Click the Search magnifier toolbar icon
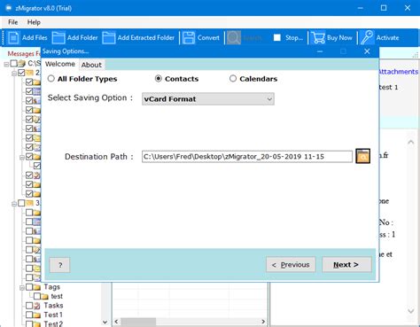This screenshot has width=420, height=327. pyautogui.click(x=234, y=38)
